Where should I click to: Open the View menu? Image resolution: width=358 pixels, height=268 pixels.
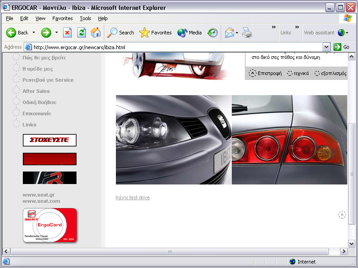(x=40, y=18)
